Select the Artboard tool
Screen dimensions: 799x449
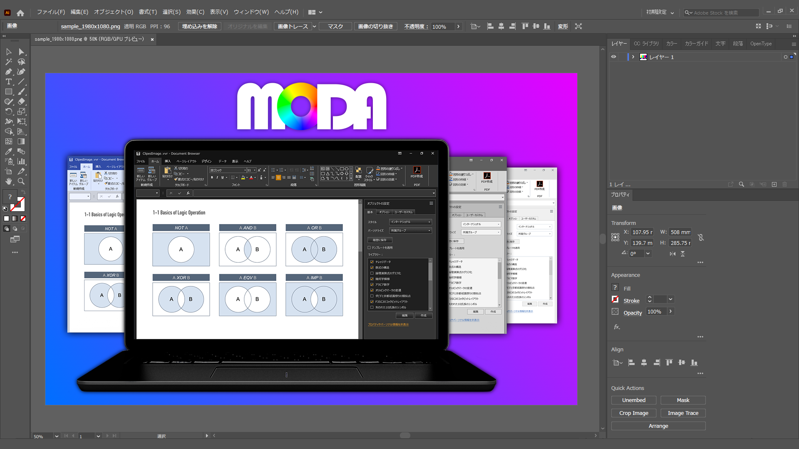point(9,172)
